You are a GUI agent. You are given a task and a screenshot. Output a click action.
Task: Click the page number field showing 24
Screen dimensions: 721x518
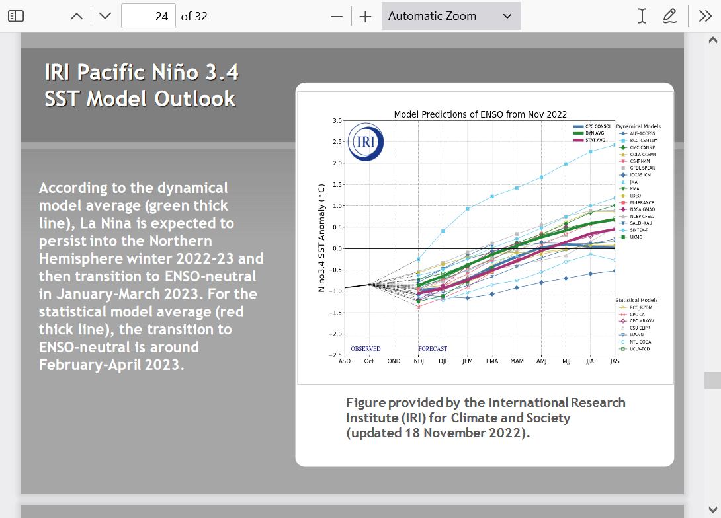pos(149,16)
